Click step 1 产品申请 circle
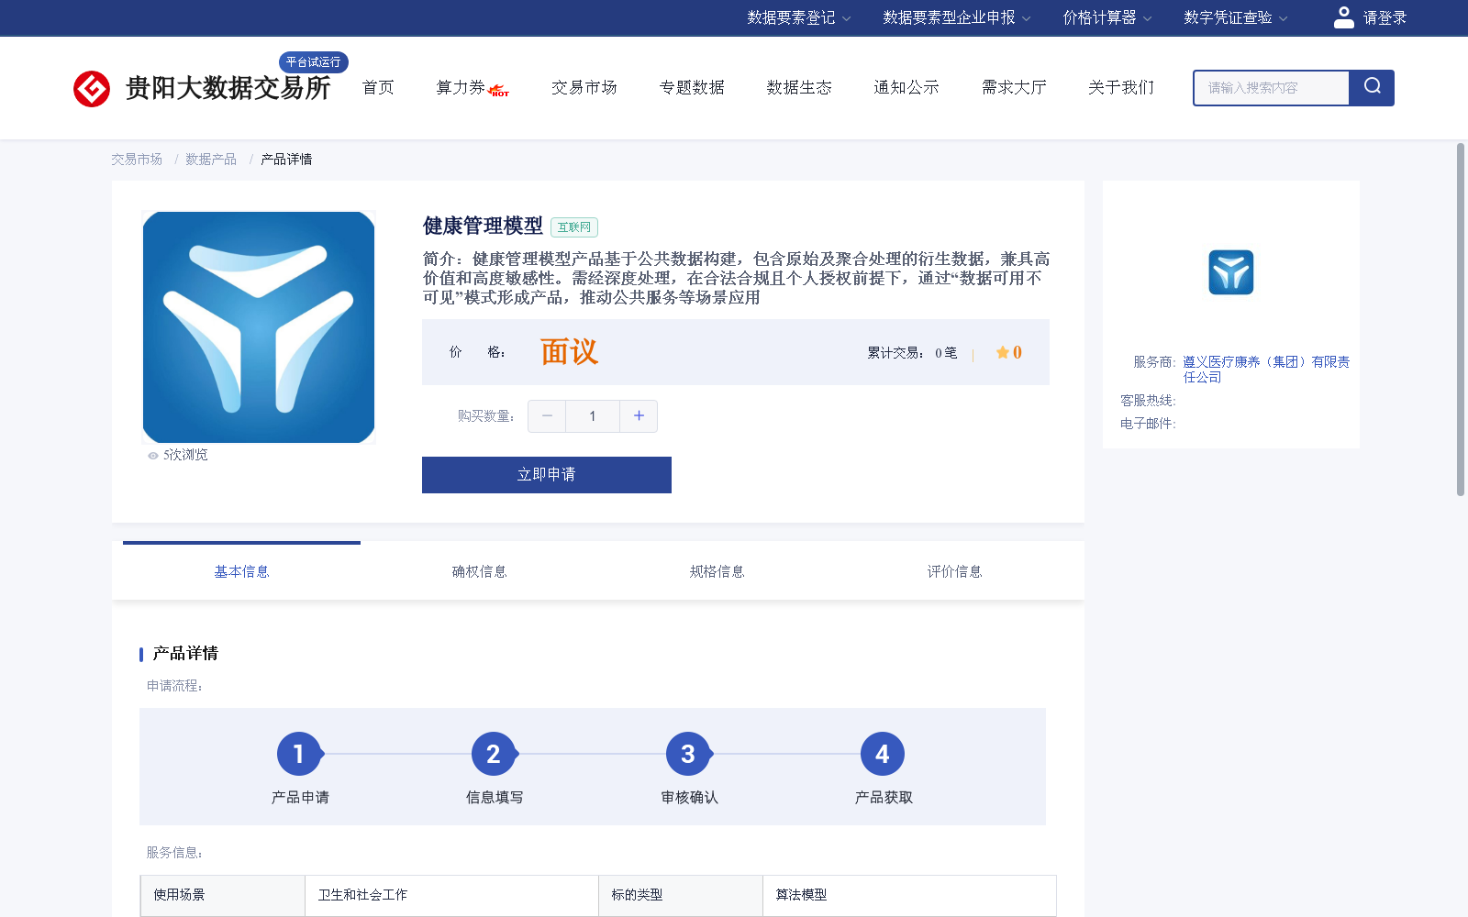Screen dimensions: 1468x917 [x=299, y=754]
